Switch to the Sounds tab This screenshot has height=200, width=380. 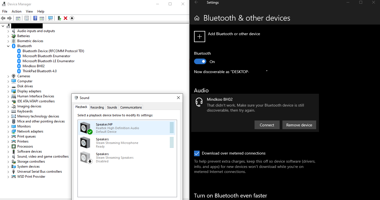coord(112,107)
